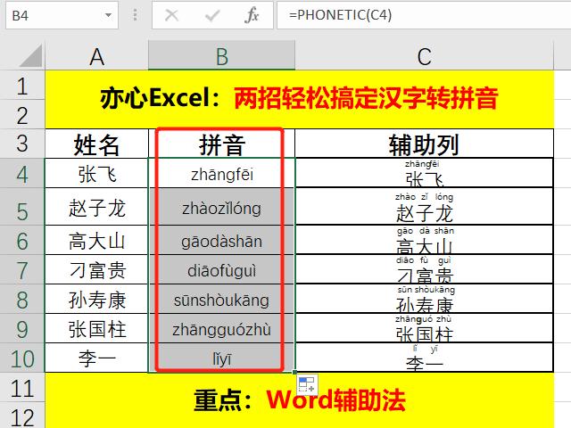Select the cell containing '孙寿康' in column A
The image size is (571, 428).
(x=97, y=299)
